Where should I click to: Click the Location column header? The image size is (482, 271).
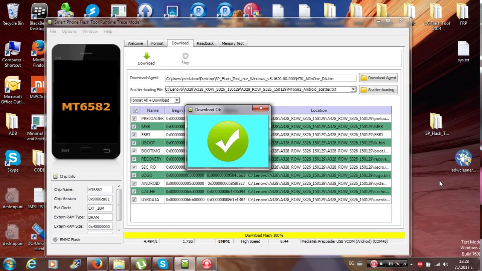pos(319,110)
